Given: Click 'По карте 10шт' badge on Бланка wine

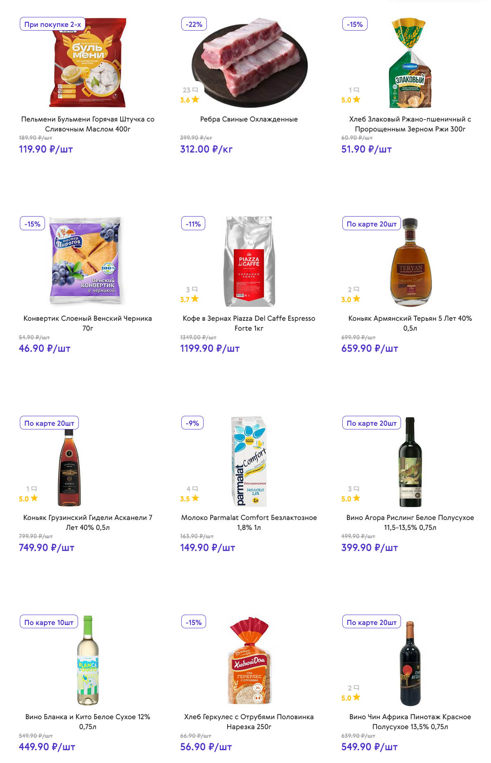Looking at the screenshot, I should click(49, 622).
